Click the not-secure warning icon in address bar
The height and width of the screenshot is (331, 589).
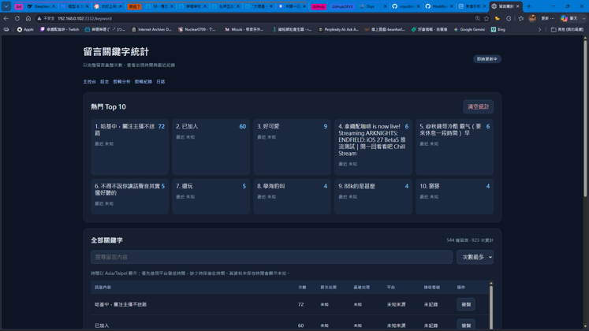[x=39, y=18]
